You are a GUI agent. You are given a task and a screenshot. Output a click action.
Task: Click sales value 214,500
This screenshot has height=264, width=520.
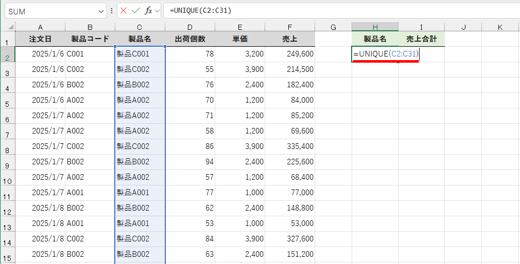[x=290, y=69]
